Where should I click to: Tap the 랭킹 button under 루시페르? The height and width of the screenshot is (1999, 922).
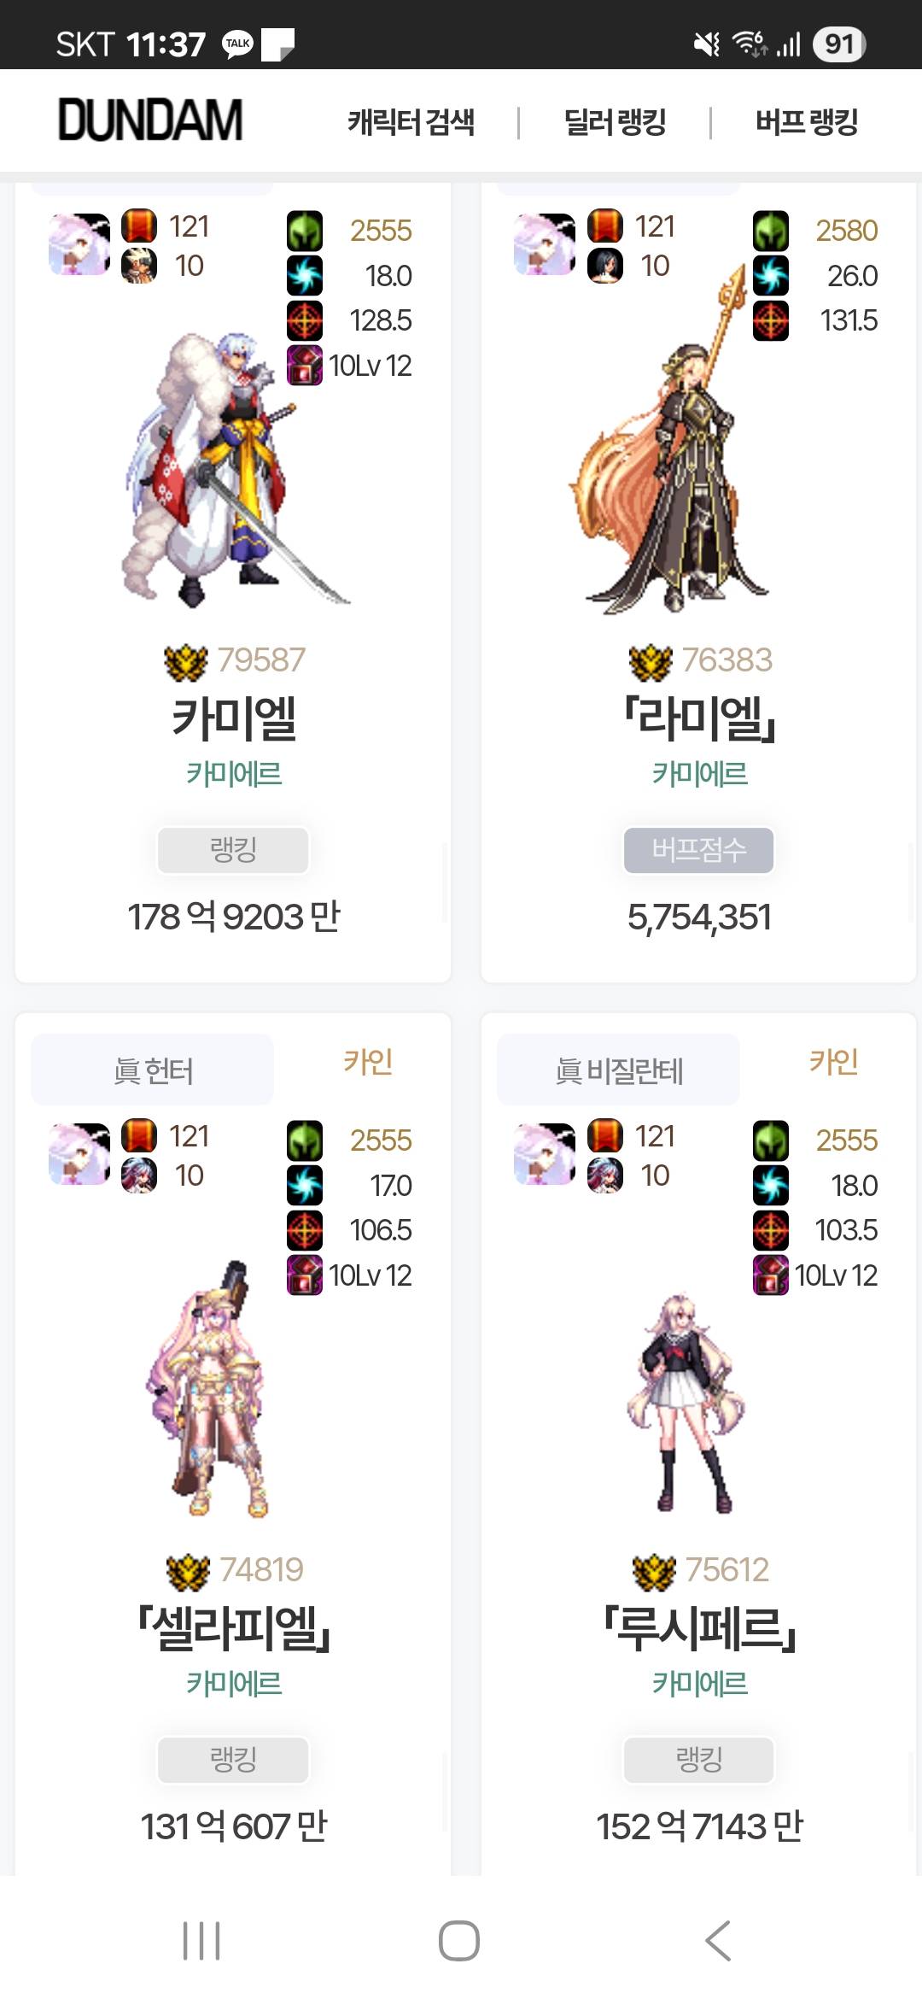coord(699,1760)
